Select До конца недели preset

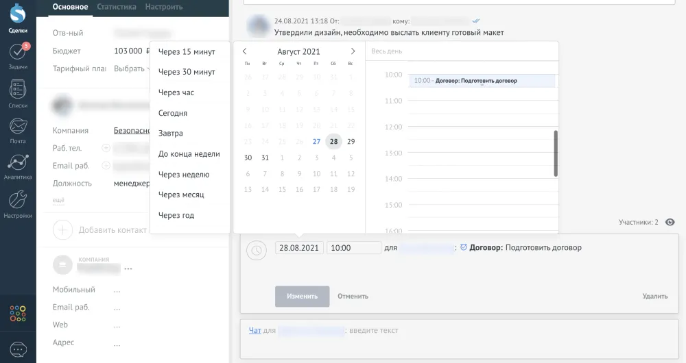(189, 154)
